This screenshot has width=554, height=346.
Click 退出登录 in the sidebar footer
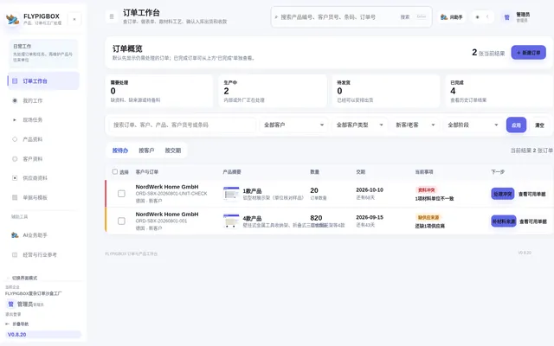pos(13,314)
